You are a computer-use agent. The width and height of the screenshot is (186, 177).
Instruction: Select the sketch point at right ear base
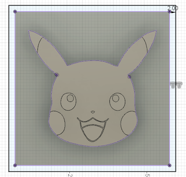click(x=129, y=77)
